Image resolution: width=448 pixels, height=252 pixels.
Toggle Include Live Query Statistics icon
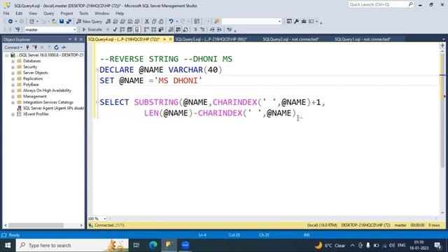click(x=154, y=29)
